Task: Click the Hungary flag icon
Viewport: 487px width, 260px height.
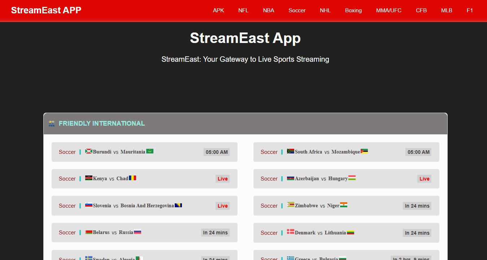Action: pos(352,178)
